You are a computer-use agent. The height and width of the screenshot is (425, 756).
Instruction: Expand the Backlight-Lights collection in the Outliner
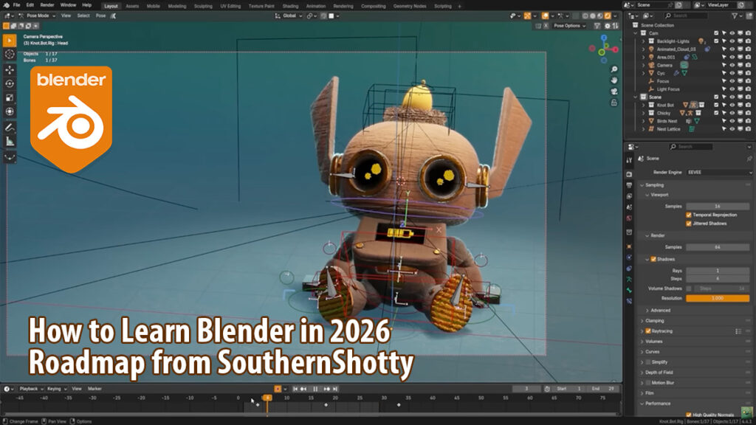point(644,41)
